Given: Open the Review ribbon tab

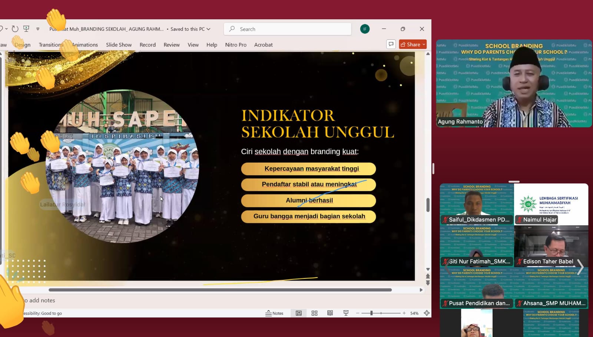Looking at the screenshot, I should 171,45.
